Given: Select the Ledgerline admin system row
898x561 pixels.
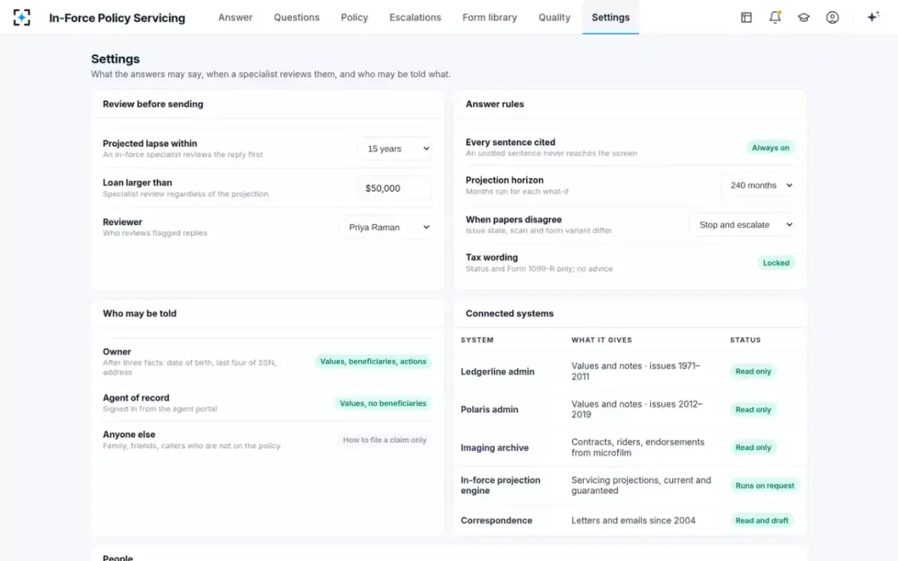Looking at the screenshot, I should 630,371.
